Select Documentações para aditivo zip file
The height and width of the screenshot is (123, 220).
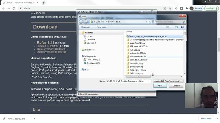(x=155, y=40)
